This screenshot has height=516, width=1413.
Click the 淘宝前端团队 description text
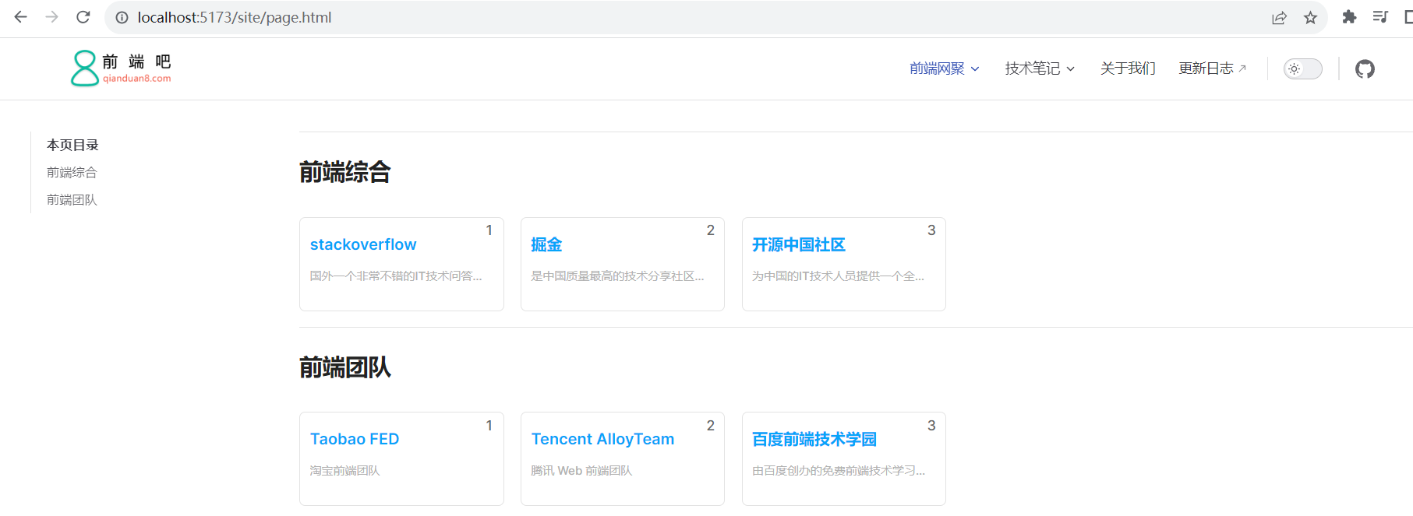(x=345, y=471)
